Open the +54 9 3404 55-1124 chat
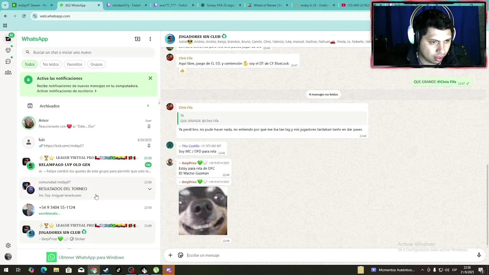The image size is (489, 275). point(89,210)
